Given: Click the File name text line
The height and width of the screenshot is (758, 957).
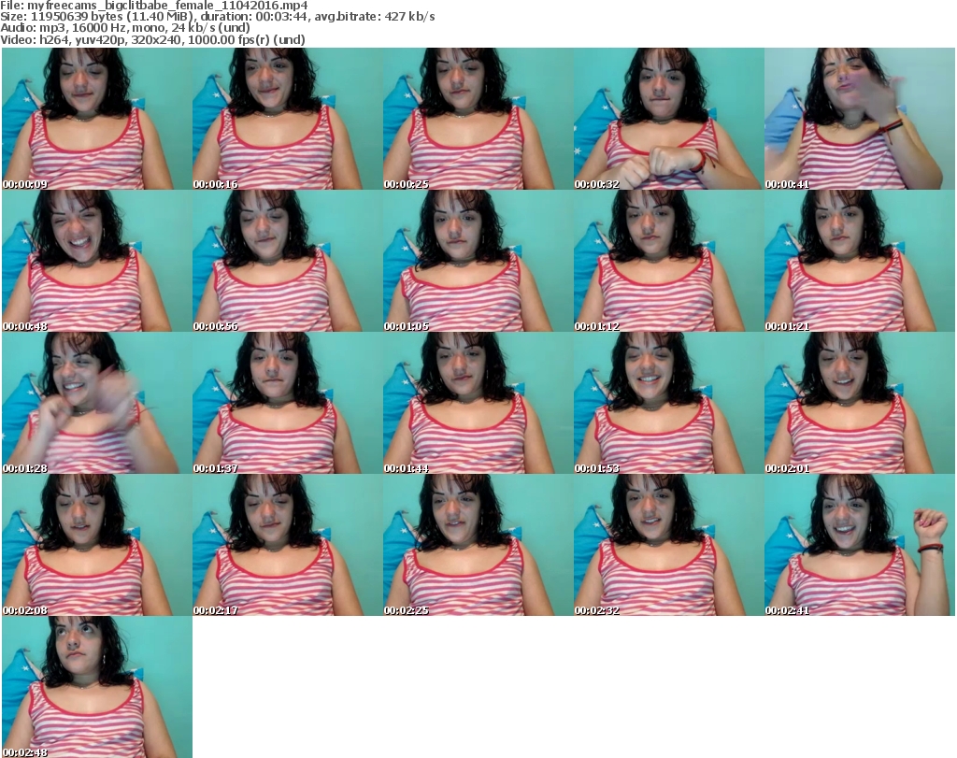Looking at the screenshot, I should click(x=154, y=6).
